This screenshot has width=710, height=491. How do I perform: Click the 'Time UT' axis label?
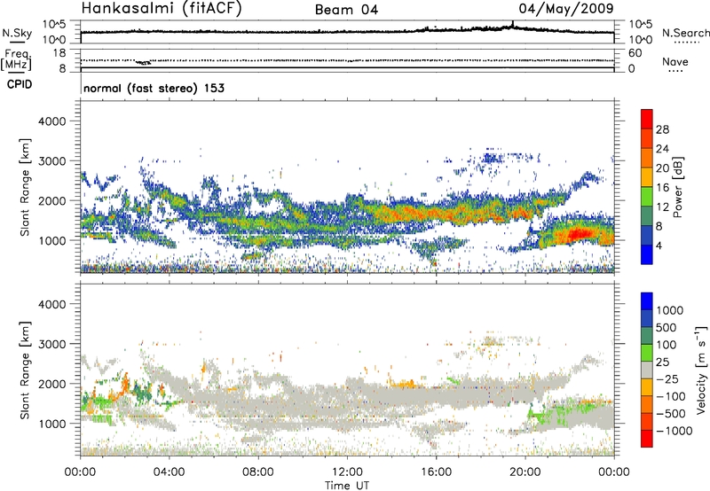click(347, 486)
